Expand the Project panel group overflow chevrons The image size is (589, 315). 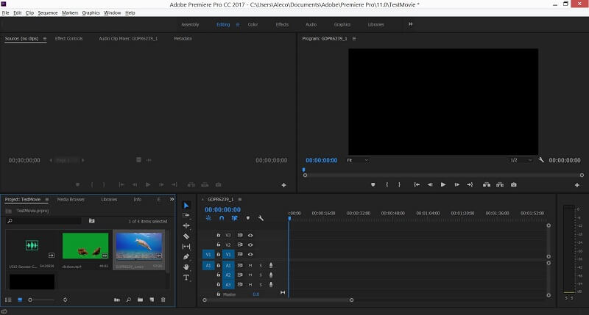click(172, 199)
